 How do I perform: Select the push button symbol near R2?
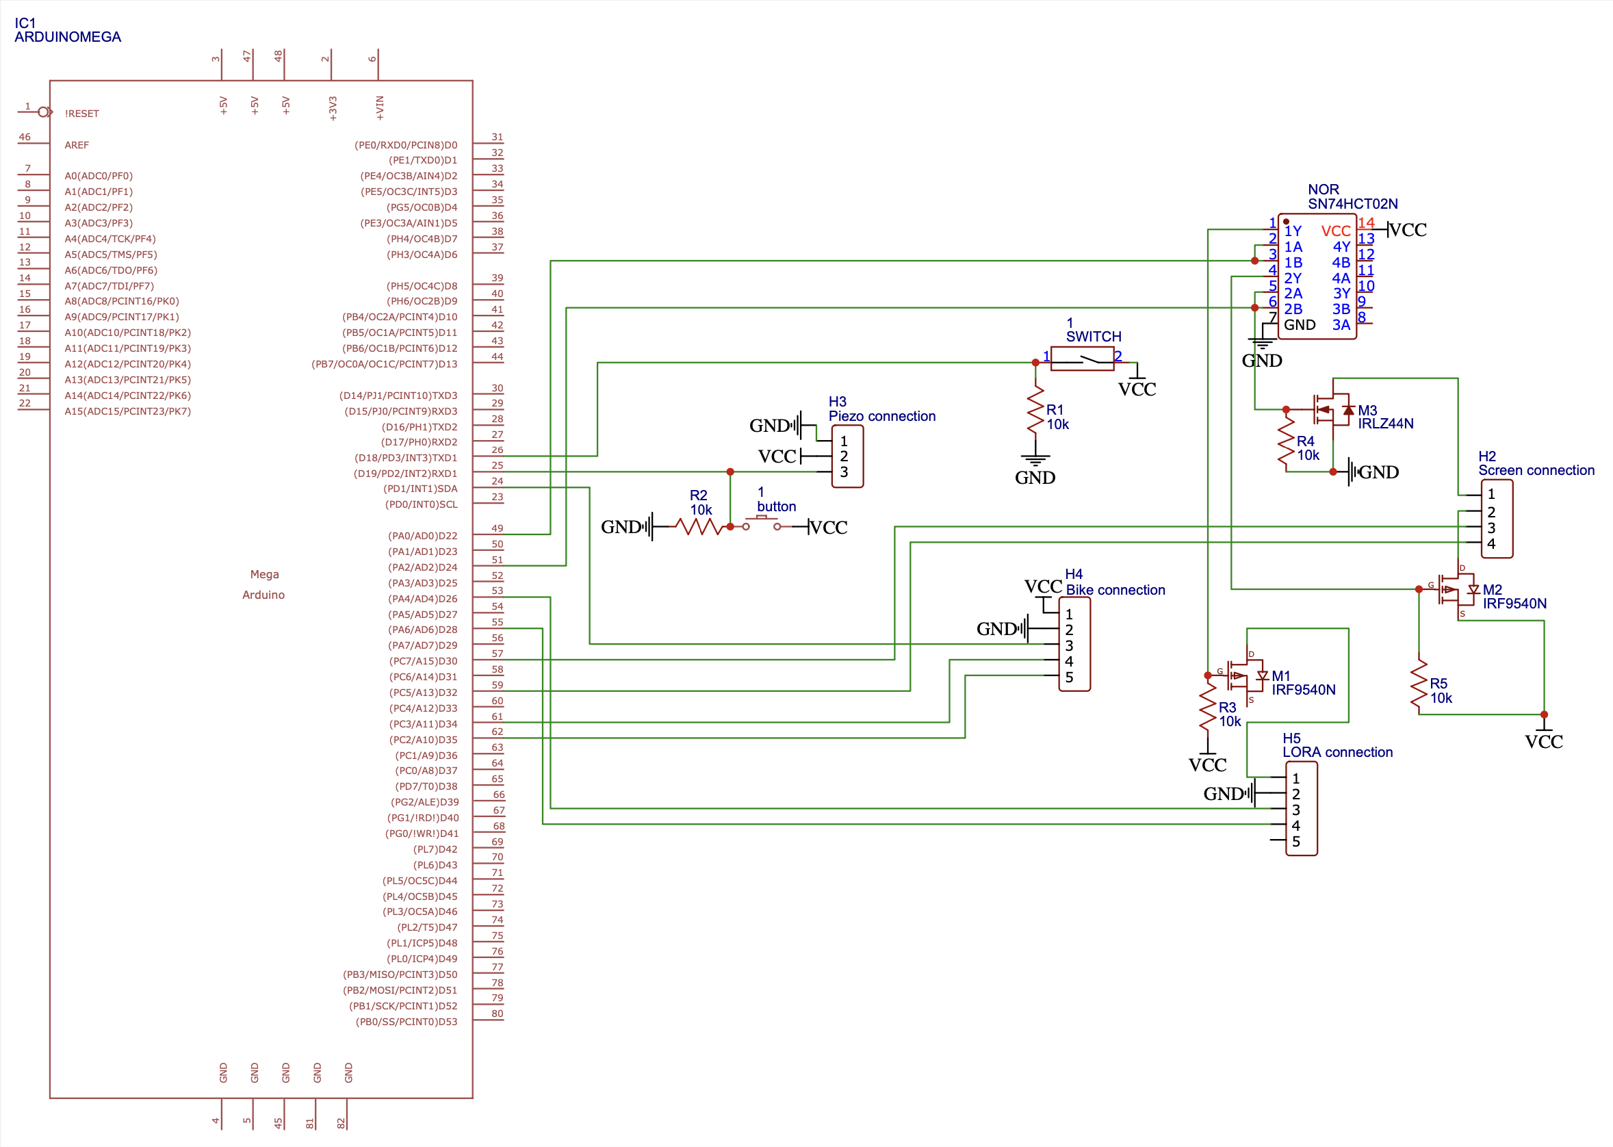tap(761, 524)
